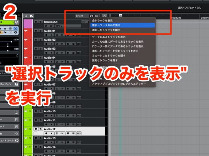Viewport: 209px width, 156px height.
Task: Choose カーソル位置にデータのあるトラックを表示
Action: click(122, 42)
